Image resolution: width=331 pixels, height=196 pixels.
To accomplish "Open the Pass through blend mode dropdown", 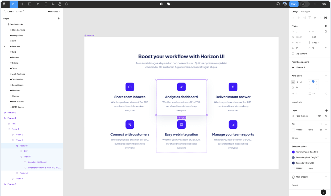I will click(302, 116).
